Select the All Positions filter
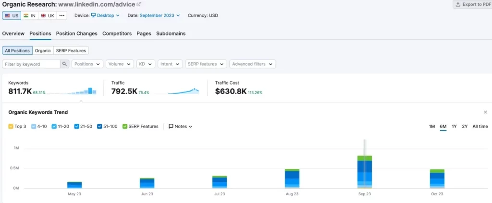 click(x=17, y=50)
